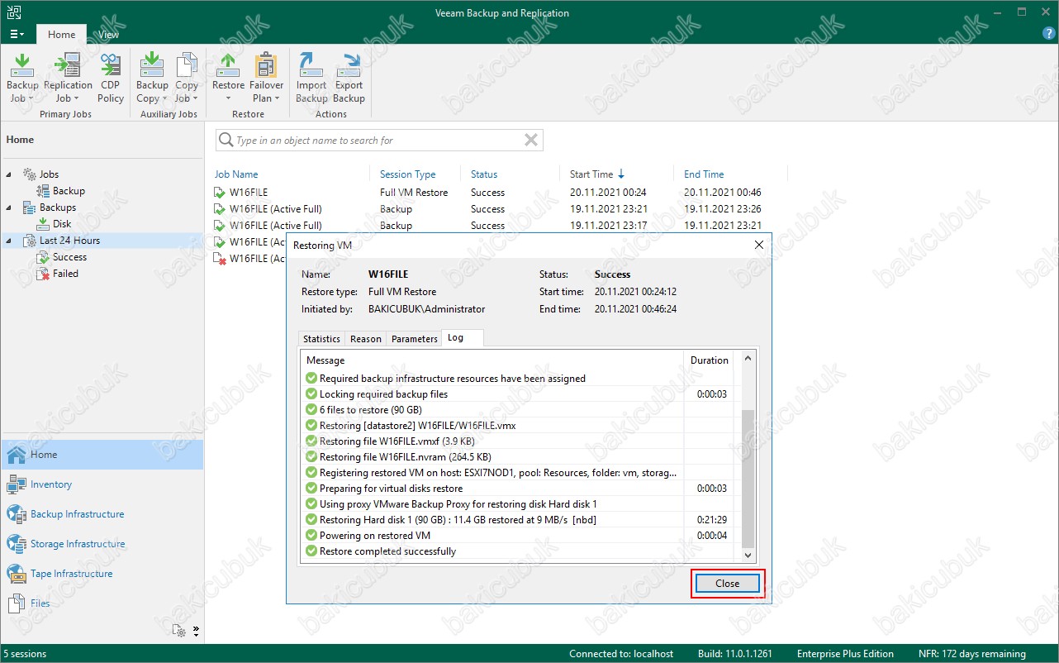
Task: Collapse the Last 24 Hours node
Action: pos(9,241)
